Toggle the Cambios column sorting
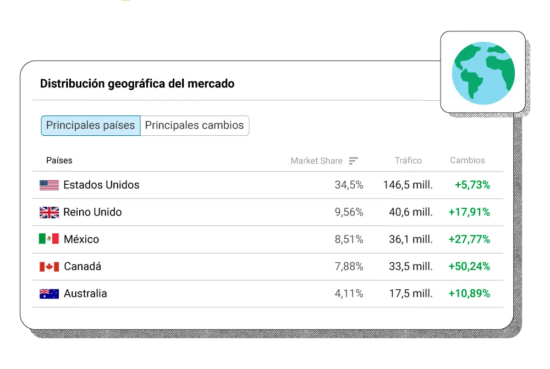The image size is (550, 369). pyautogui.click(x=467, y=161)
